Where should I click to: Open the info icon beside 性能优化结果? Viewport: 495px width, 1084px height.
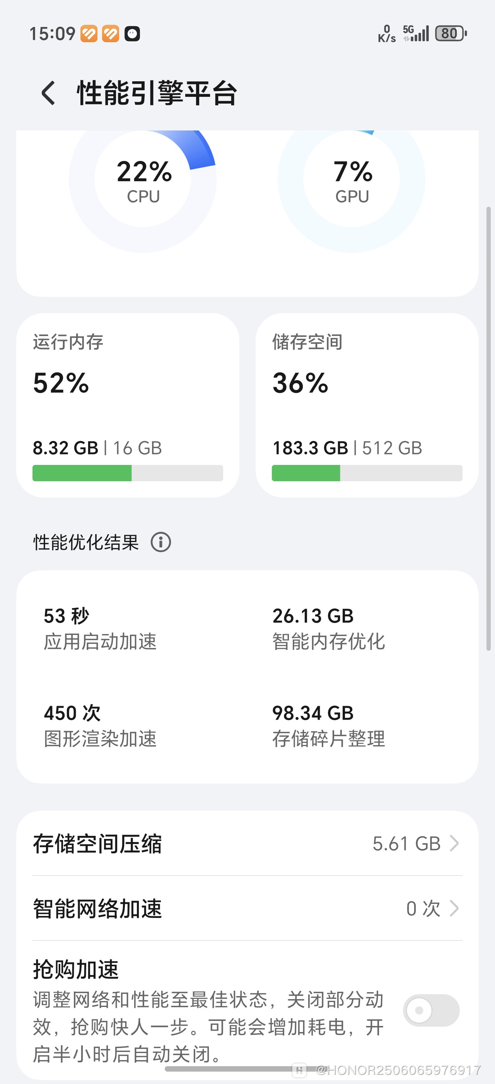click(162, 542)
